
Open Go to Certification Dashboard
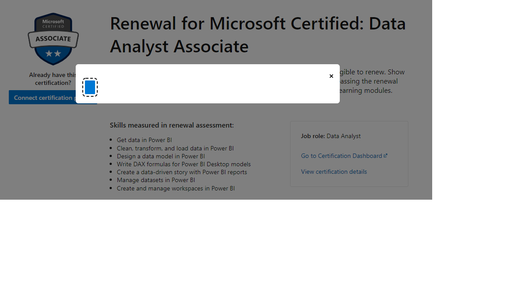click(x=341, y=155)
